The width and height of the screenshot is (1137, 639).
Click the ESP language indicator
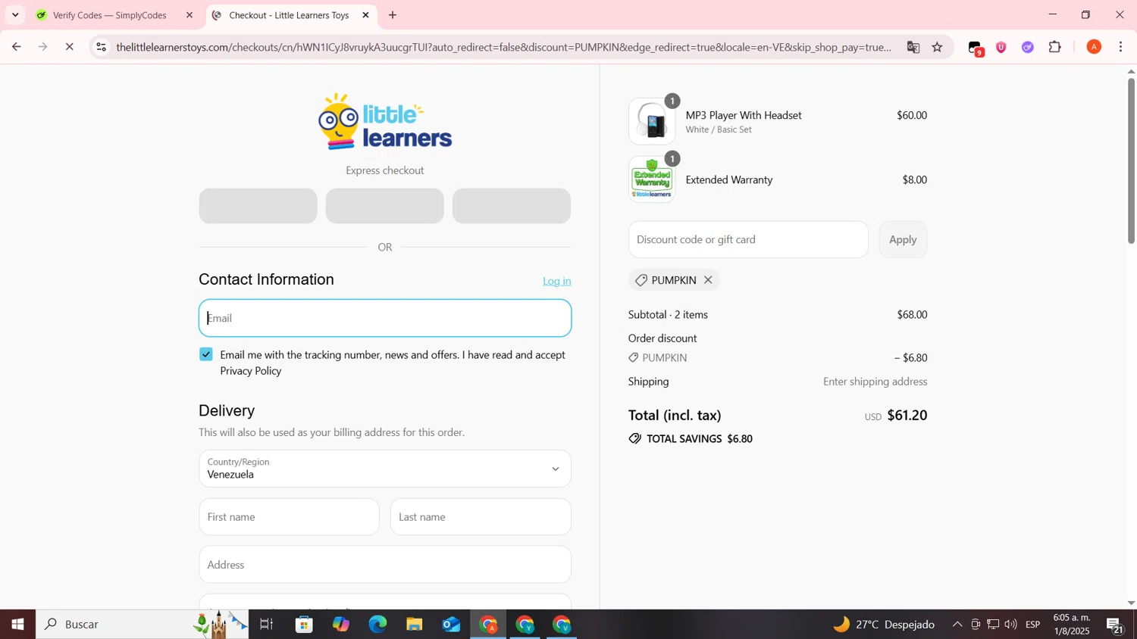tap(1032, 625)
